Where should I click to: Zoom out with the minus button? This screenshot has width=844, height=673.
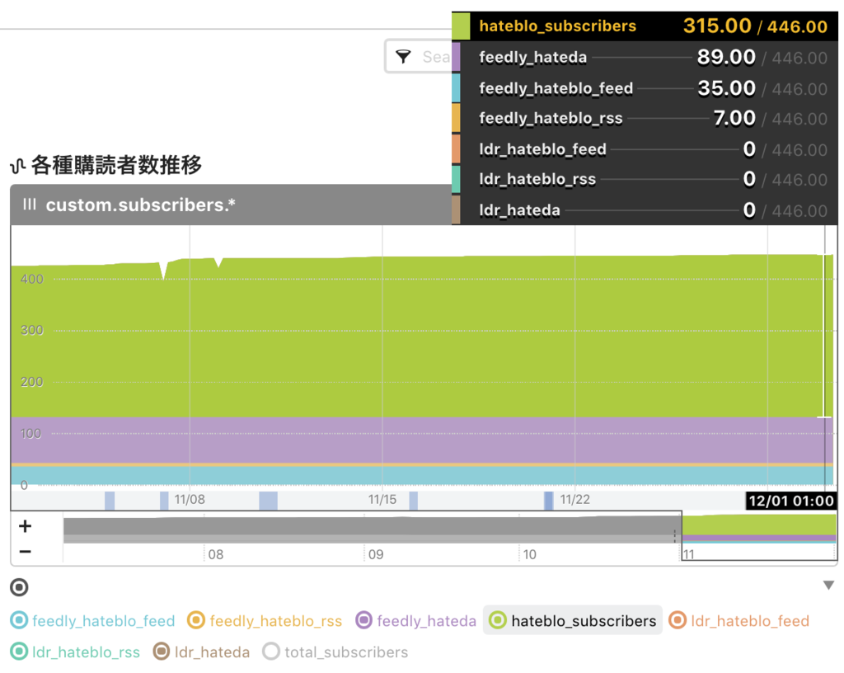click(x=25, y=551)
